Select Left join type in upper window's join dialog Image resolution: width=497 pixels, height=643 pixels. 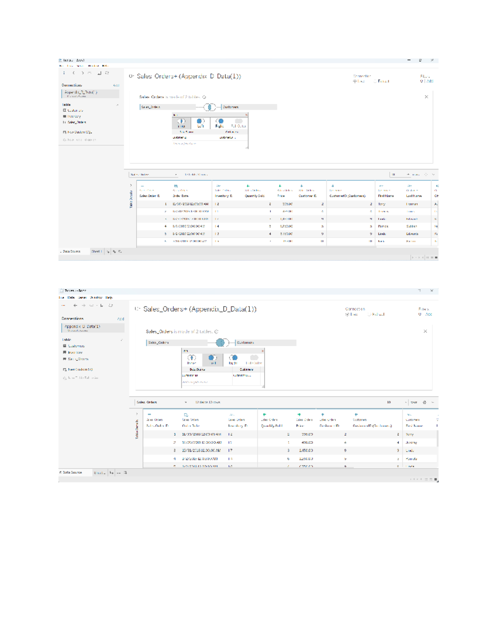pos(200,123)
